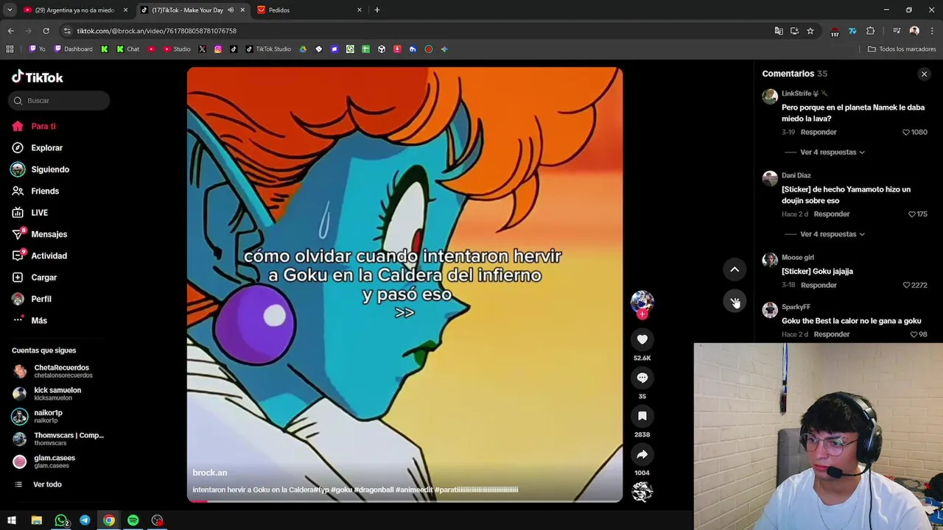Close the Comentarios panel
The width and height of the screenshot is (943, 530).
pyautogui.click(x=924, y=74)
